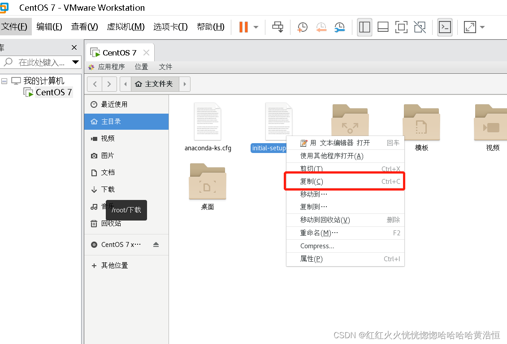Image resolution: width=507 pixels, height=344 pixels.
Task: Open the 视频 sidebar location
Action: pyautogui.click(x=126, y=138)
